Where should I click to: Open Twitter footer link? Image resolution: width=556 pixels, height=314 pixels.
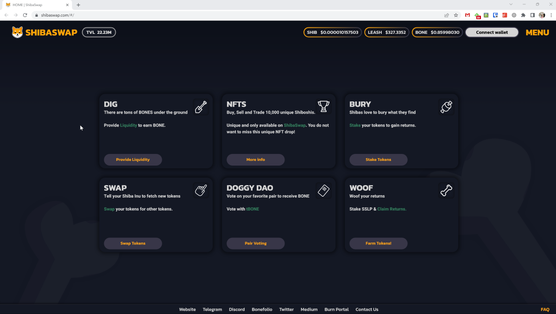(286, 309)
